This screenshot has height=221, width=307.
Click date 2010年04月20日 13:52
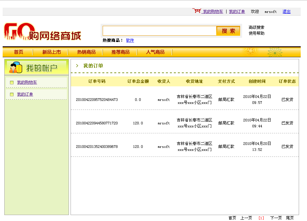pos(257,147)
